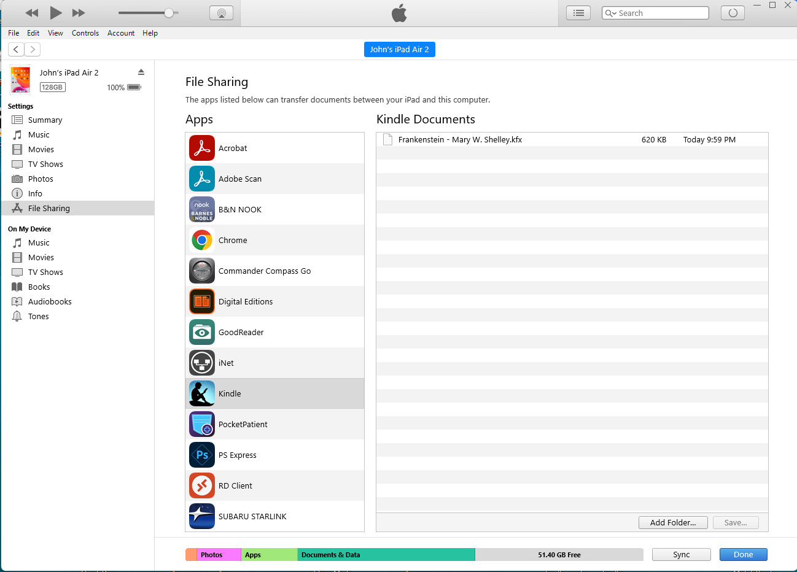Select TV Shows under On My Device

pyautogui.click(x=77, y=272)
